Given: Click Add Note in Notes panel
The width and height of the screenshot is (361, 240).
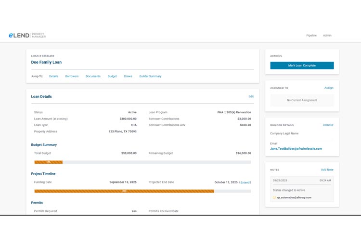Looking at the screenshot, I should pyautogui.click(x=327, y=169).
